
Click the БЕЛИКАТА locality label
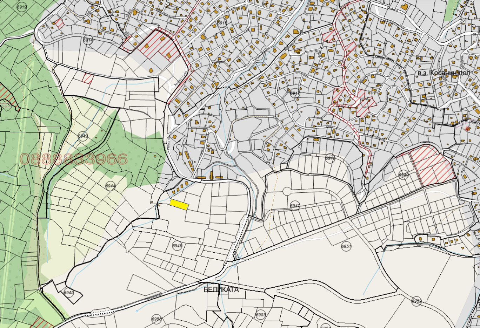(221, 290)
